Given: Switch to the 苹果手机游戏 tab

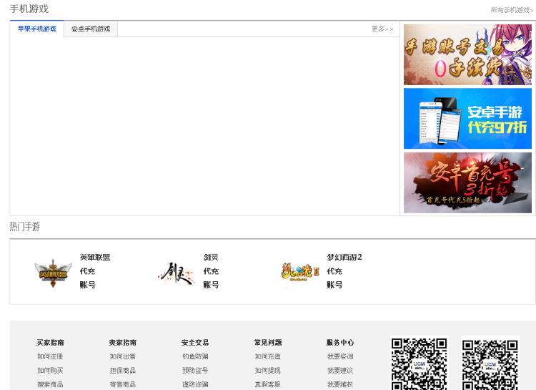Looking at the screenshot, I should click(37, 29).
